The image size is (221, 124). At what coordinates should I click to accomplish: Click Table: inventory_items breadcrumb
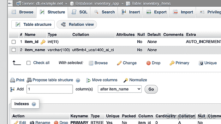tap(151, 3)
